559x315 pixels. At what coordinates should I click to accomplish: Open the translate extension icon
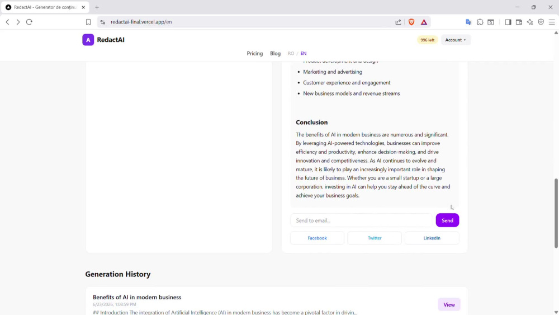click(468, 22)
